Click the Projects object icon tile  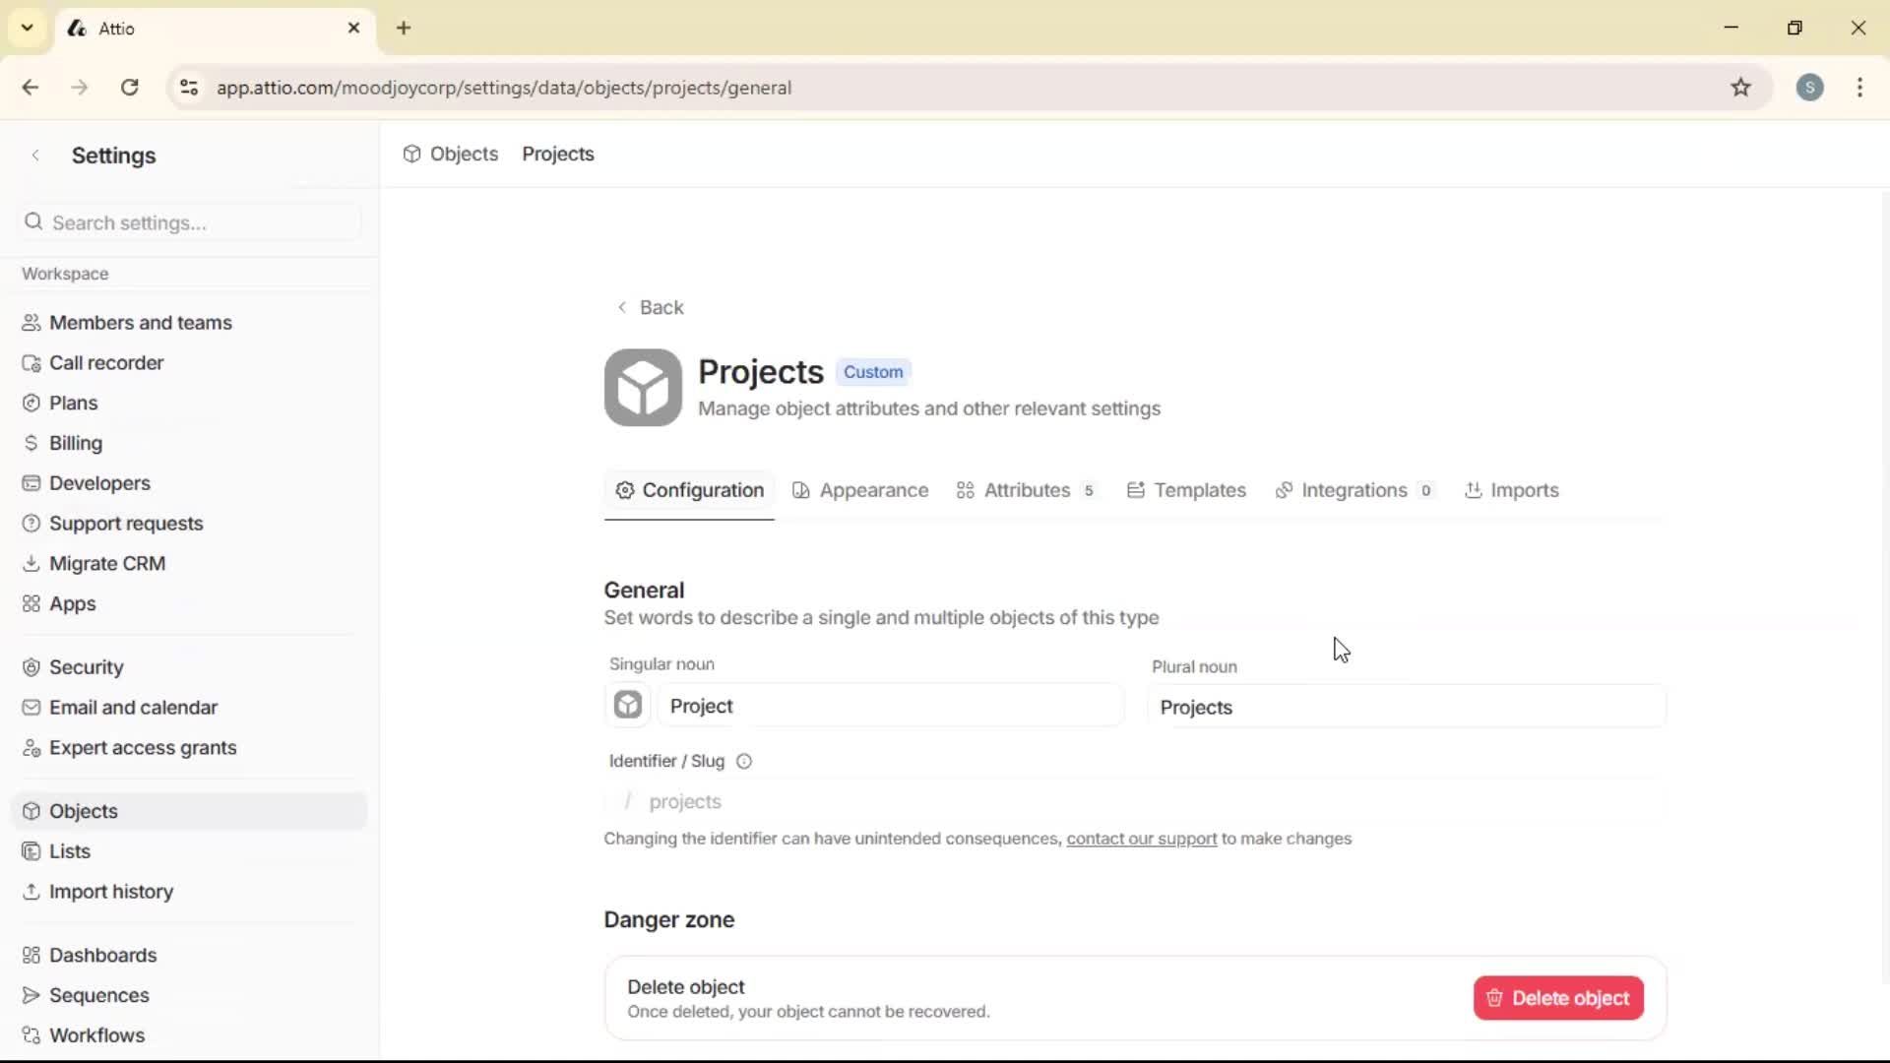point(642,387)
